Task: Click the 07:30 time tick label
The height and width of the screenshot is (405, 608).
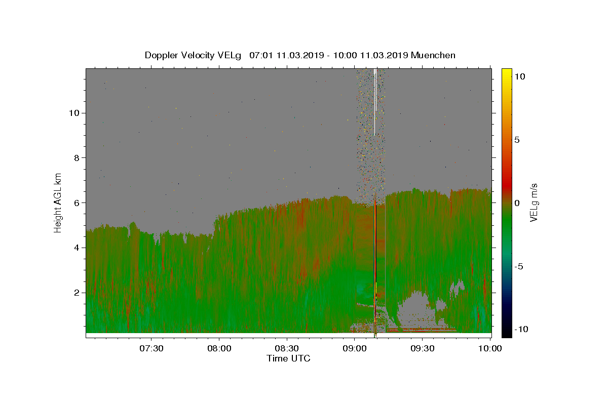Action: 151,348
